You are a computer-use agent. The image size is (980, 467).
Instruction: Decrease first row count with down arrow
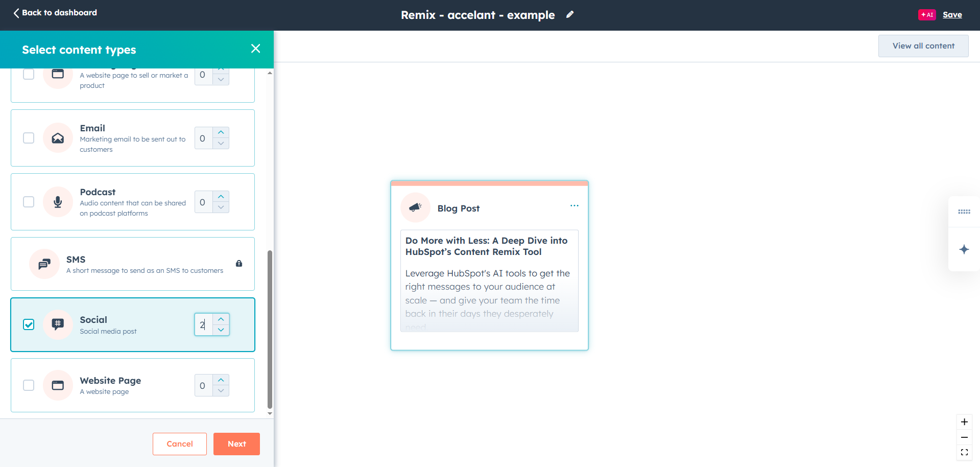coord(221,80)
